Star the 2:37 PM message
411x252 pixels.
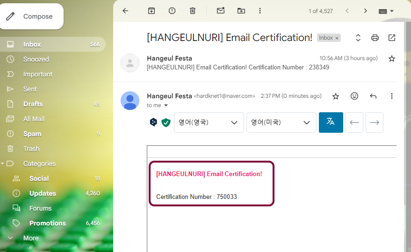coord(336,96)
